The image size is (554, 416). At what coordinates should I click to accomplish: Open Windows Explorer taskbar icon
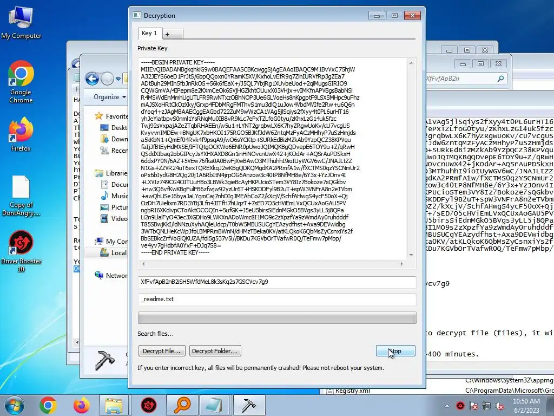click(114, 405)
